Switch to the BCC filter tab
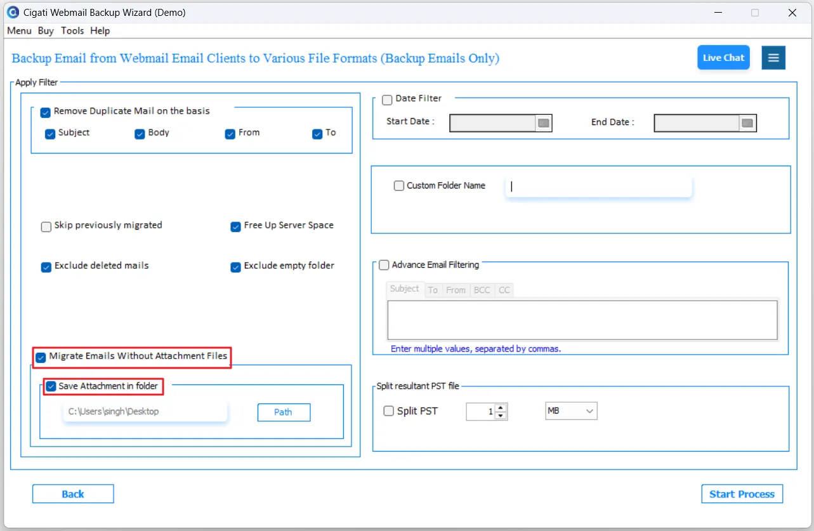Viewport: 814px width, 531px height. (482, 290)
